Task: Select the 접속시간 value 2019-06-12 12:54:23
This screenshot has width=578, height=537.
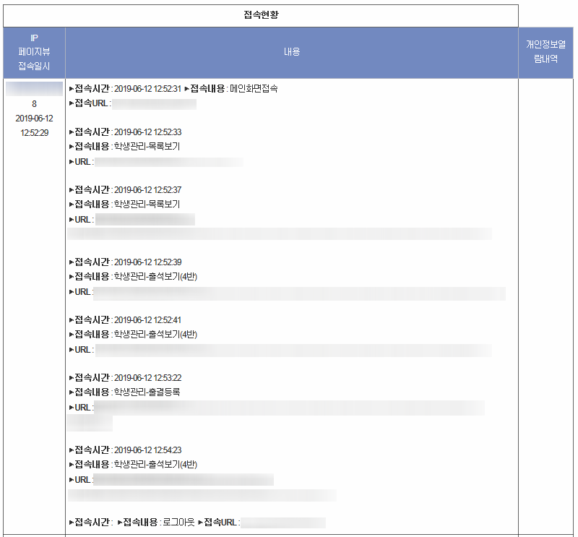Action: click(147, 450)
